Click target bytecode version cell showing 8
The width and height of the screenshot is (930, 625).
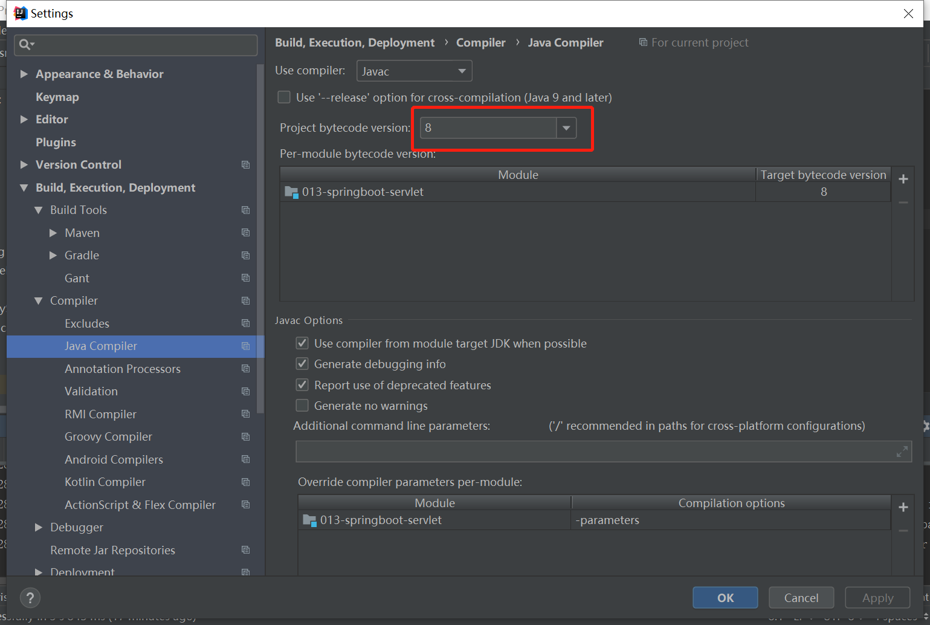point(823,192)
